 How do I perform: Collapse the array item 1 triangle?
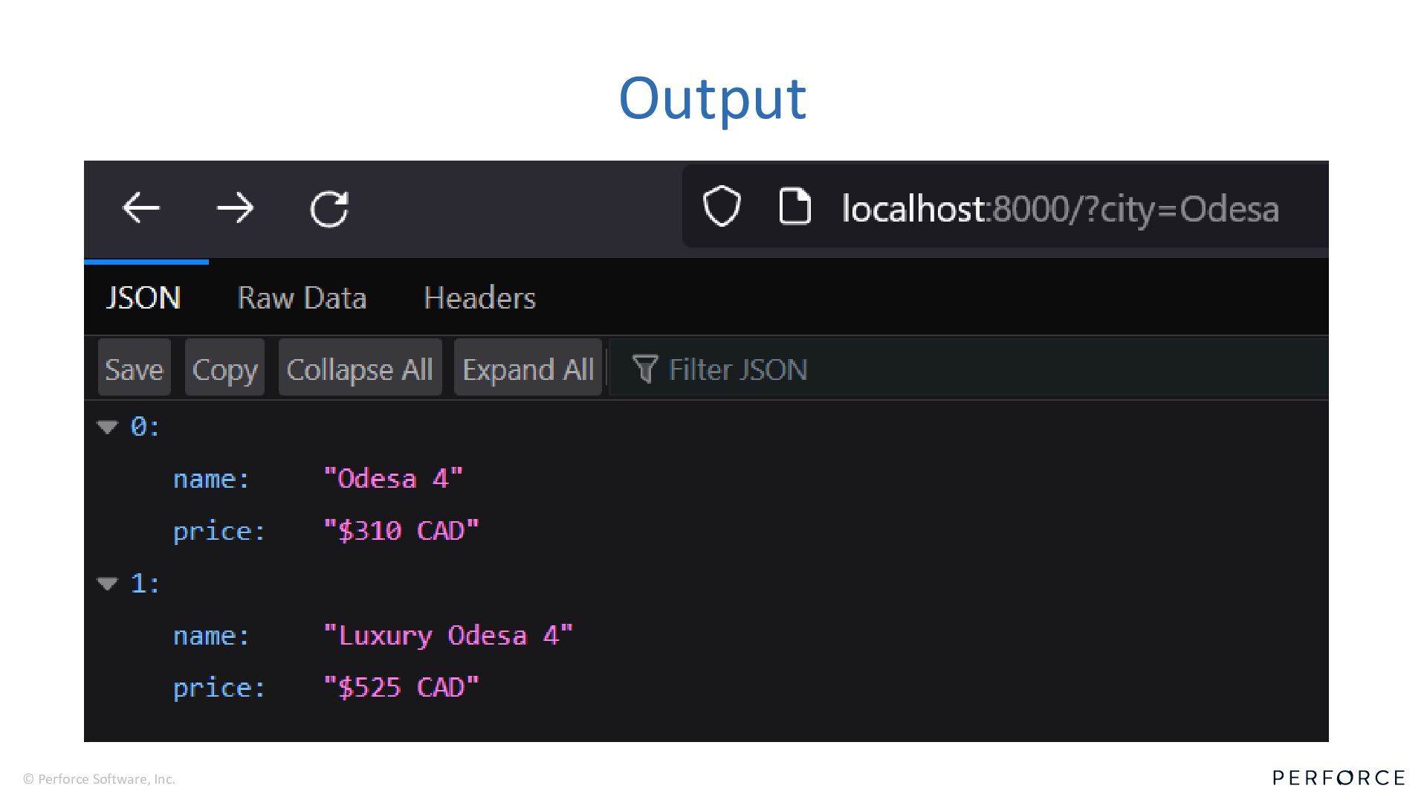[x=108, y=584]
